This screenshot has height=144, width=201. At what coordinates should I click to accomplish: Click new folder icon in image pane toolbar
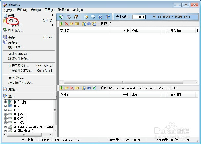pyautogui.click(x=72, y=24)
